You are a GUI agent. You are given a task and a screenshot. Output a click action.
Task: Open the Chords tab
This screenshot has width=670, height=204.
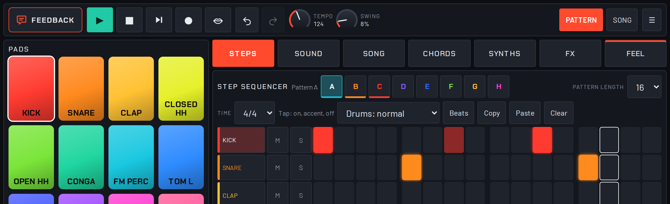439,54
